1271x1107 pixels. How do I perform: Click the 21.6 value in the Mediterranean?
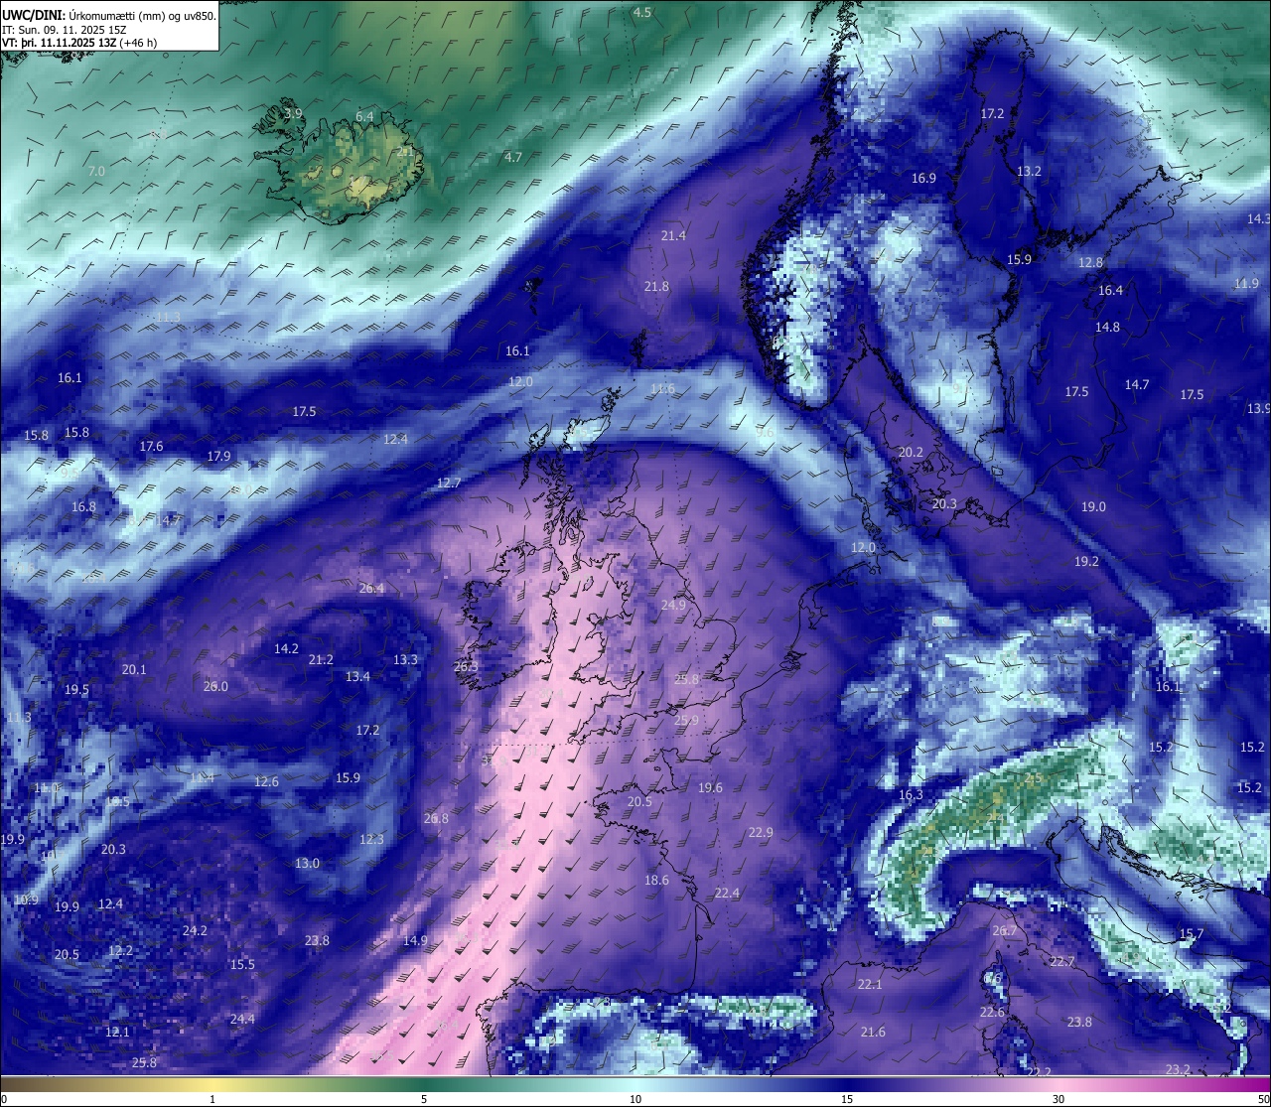click(873, 1033)
